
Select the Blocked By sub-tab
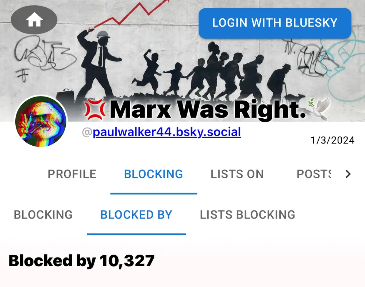click(x=137, y=215)
